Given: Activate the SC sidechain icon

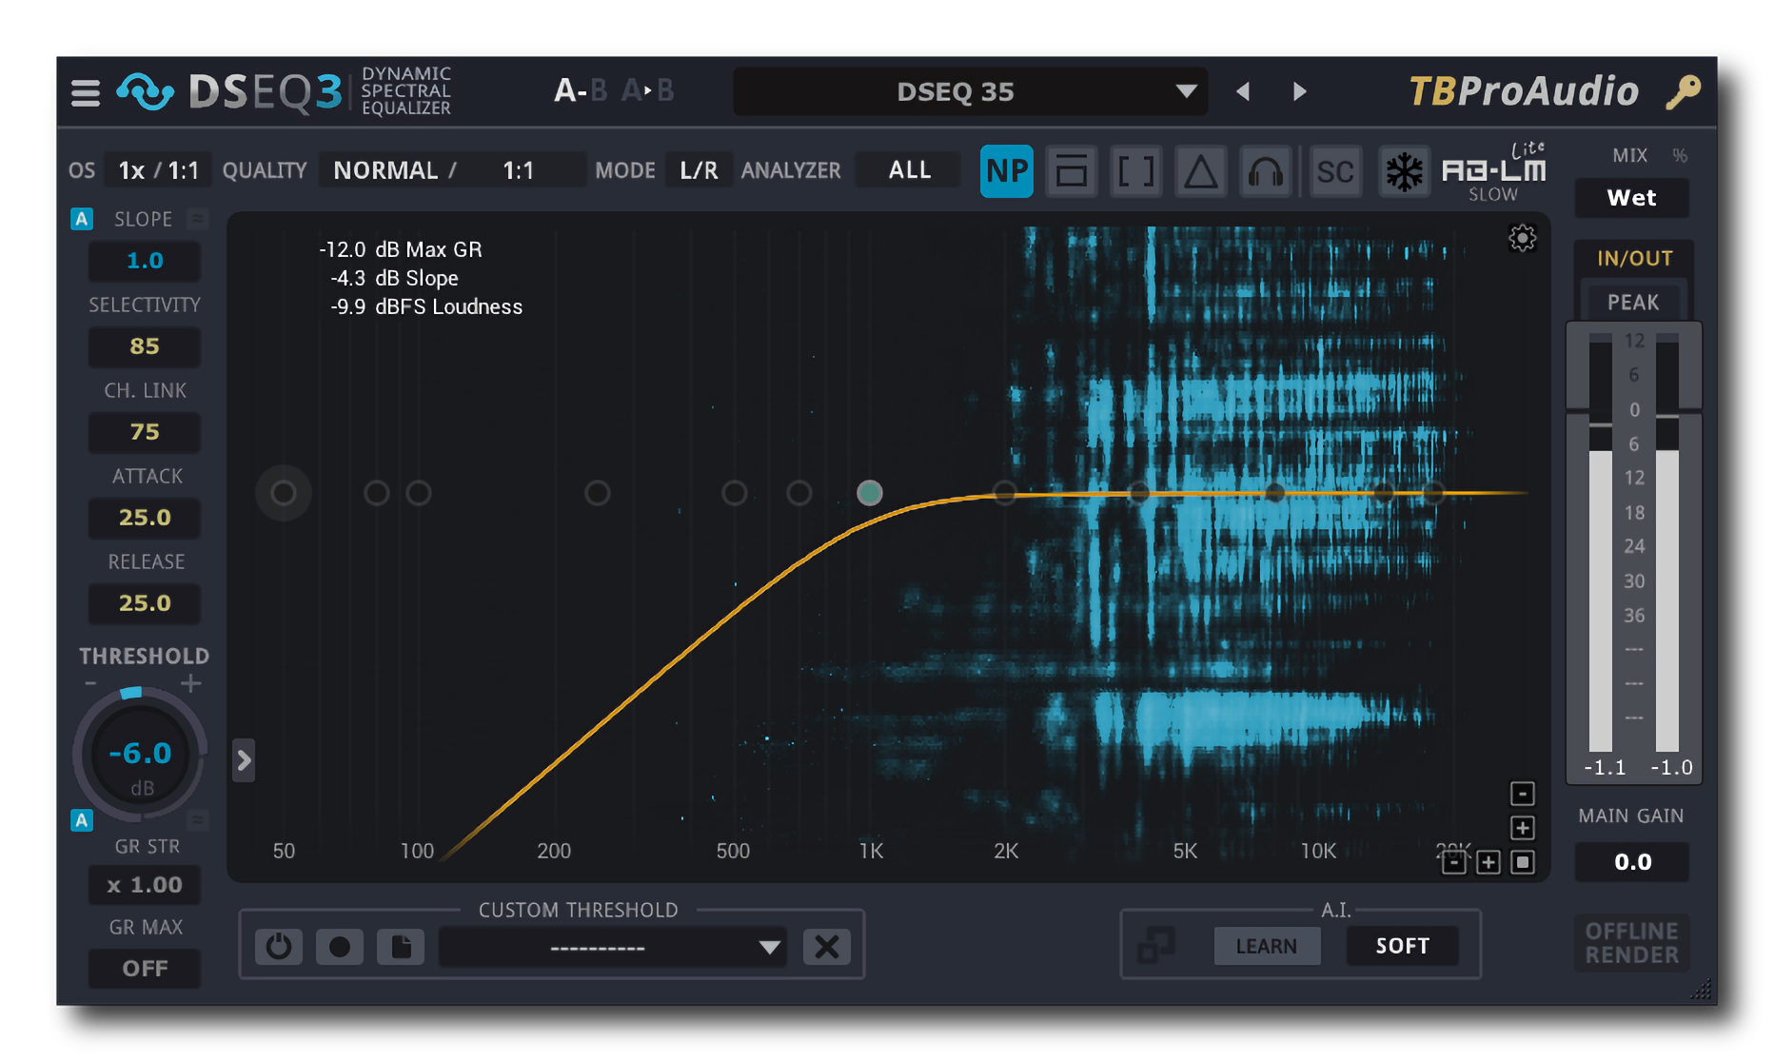Looking at the screenshot, I should [x=1336, y=172].
